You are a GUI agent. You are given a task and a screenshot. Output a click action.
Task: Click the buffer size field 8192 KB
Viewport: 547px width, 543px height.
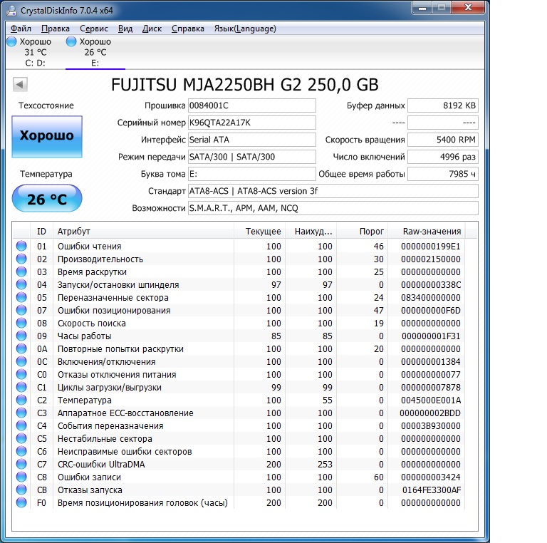coord(443,105)
